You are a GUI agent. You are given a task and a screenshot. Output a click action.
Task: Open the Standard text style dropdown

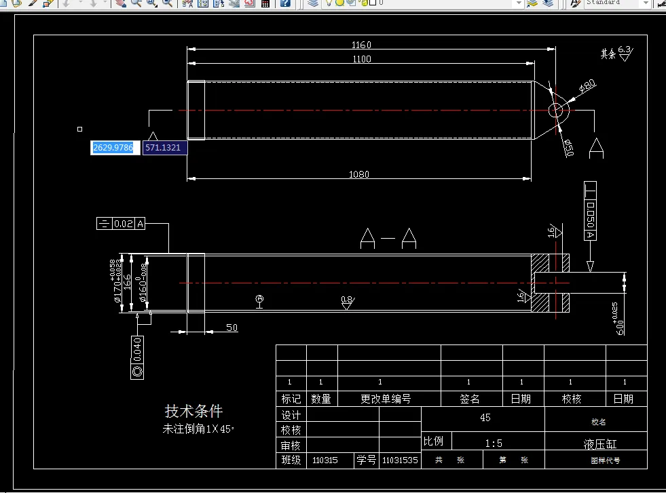pyautogui.click(x=646, y=3)
